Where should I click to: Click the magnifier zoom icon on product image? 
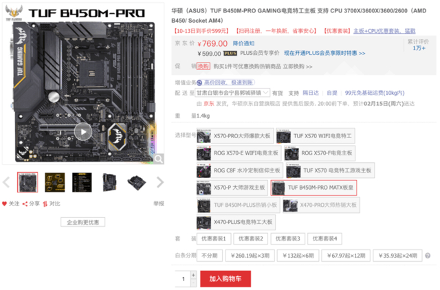coord(159,159)
